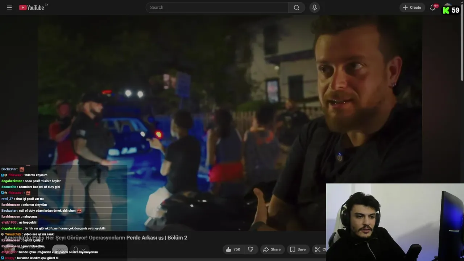Start voice search with the microphone icon
Image resolution: width=464 pixels, height=261 pixels.
[315, 8]
